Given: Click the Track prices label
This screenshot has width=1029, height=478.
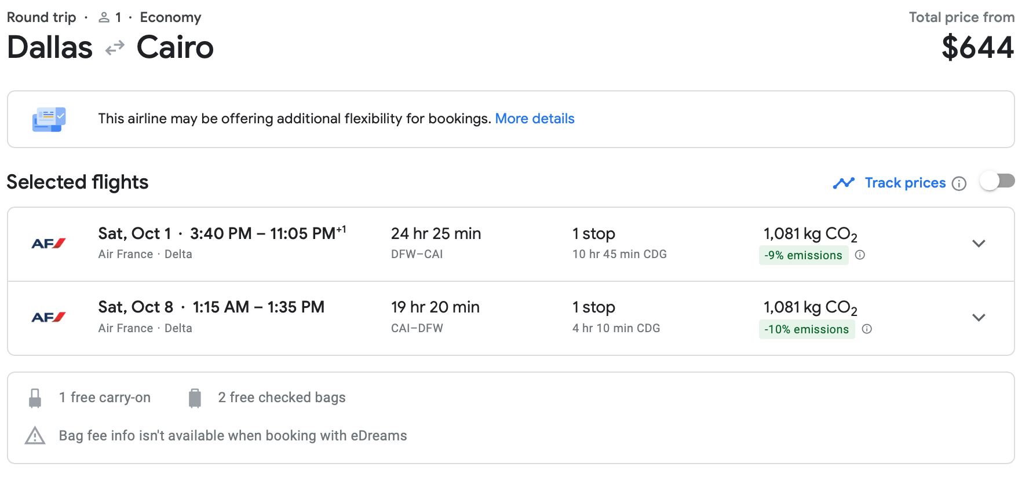Looking at the screenshot, I should coord(905,183).
